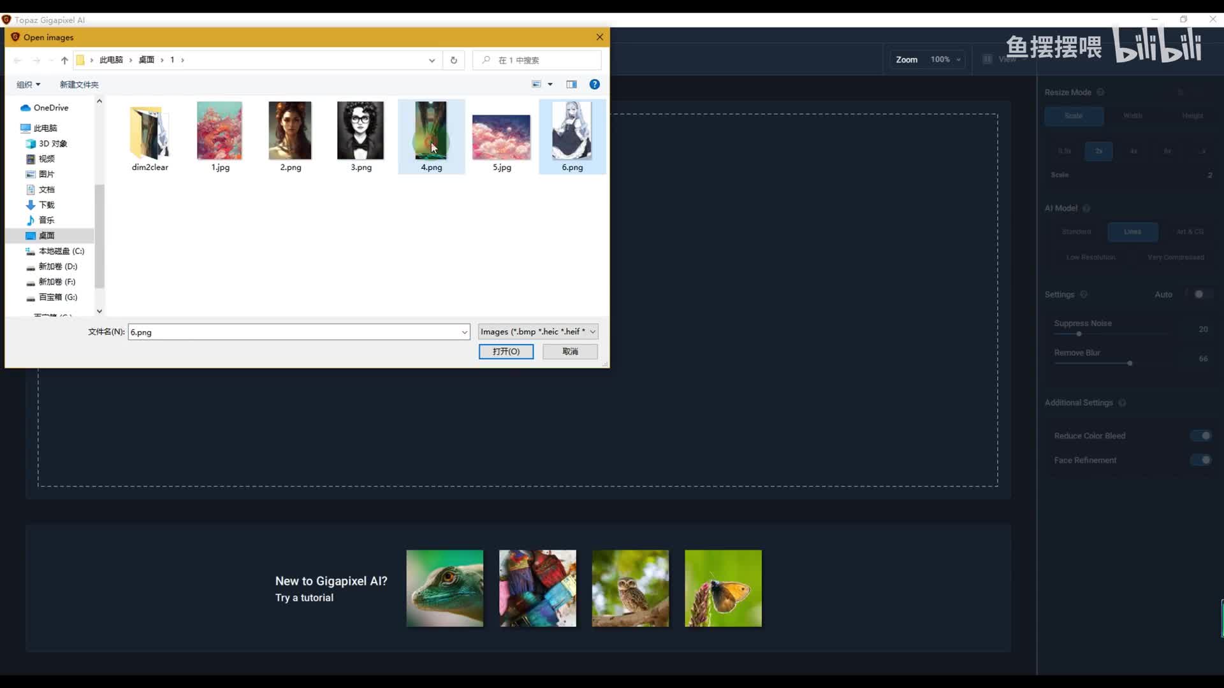Toggle the preview pane icon

click(571, 84)
